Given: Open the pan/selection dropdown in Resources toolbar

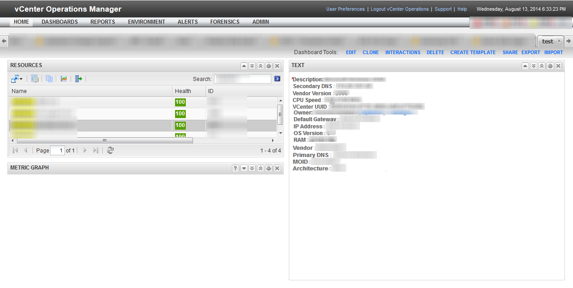Looking at the screenshot, I should click(16, 79).
